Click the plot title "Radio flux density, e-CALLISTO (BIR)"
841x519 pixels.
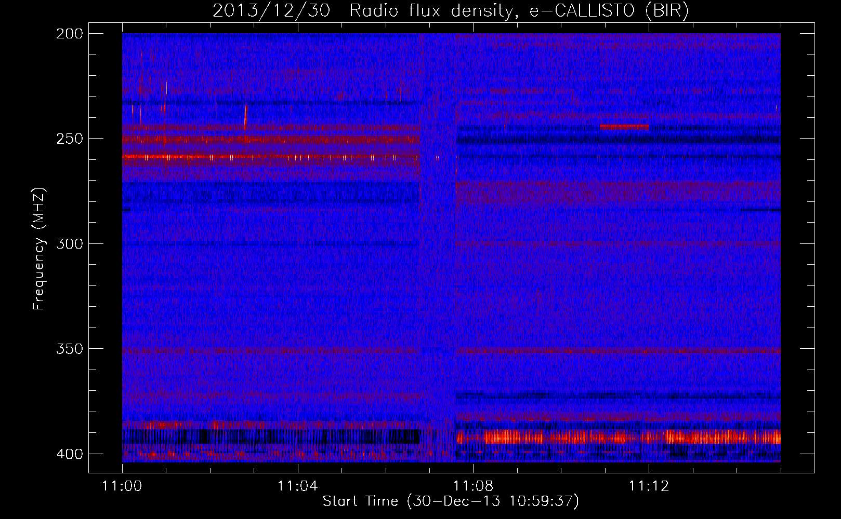519,10
